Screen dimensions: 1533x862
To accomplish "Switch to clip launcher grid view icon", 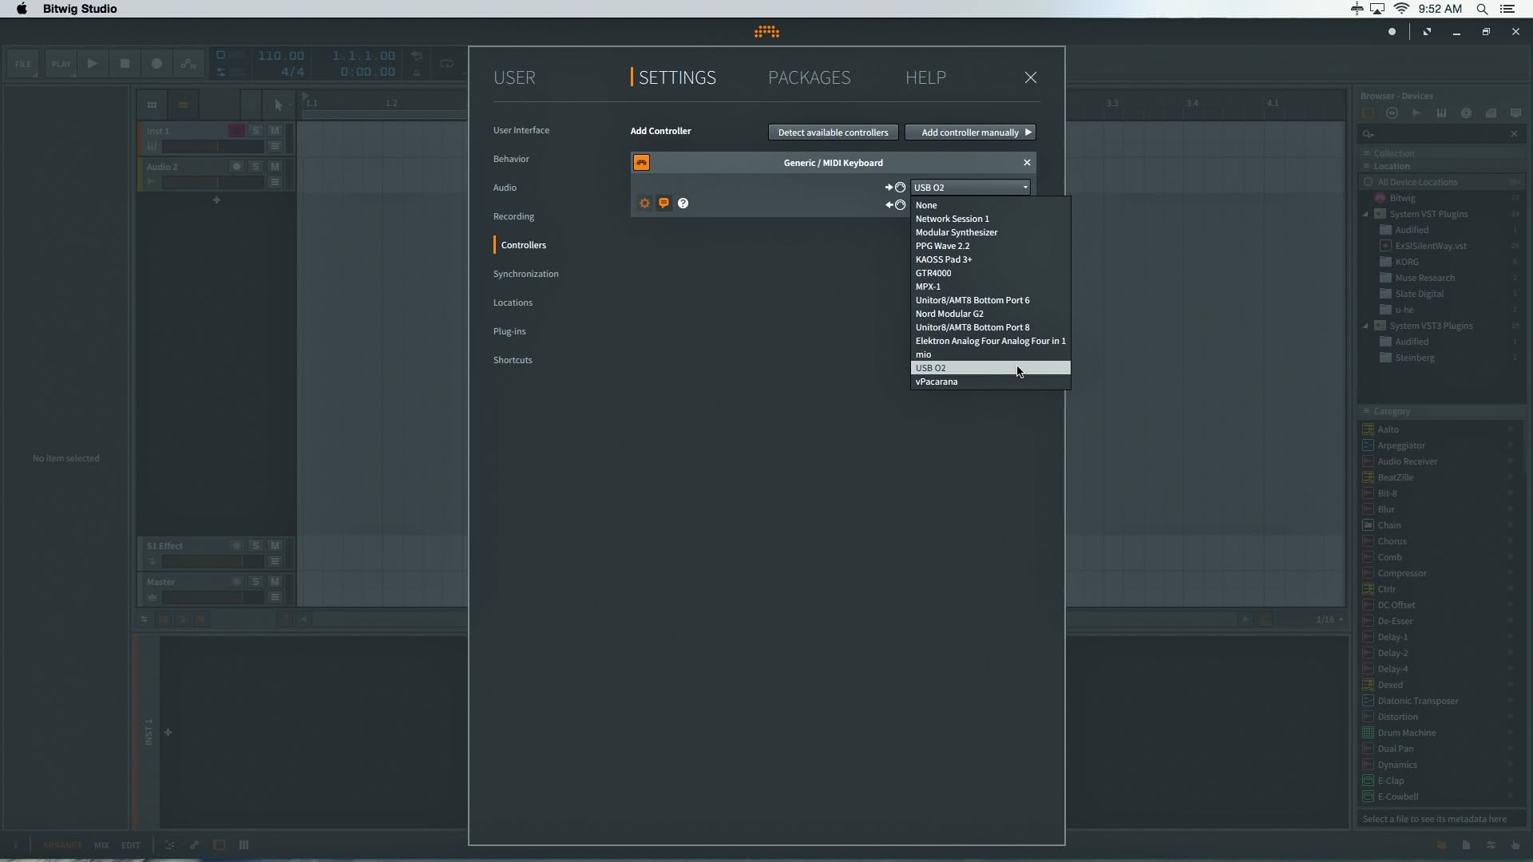I will 152,105.
